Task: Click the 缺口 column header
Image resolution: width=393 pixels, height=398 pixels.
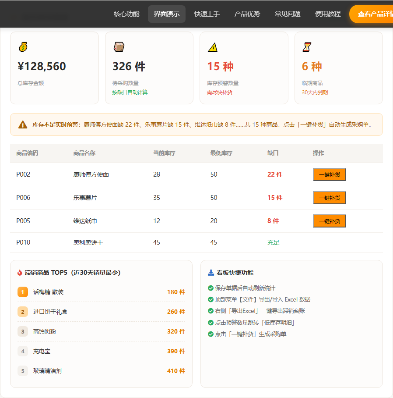Action: click(273, 153)
